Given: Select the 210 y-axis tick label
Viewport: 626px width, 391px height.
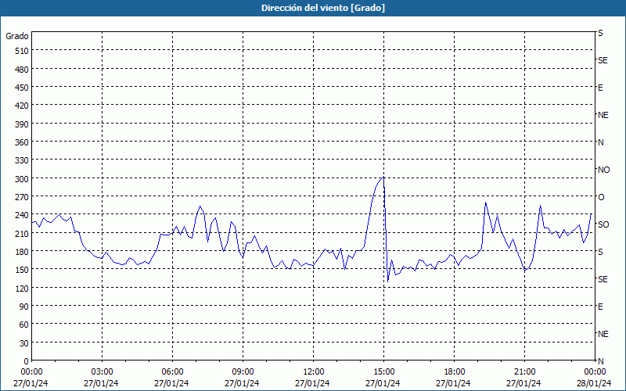Looking at the screenshot, I should click(22, 233).
